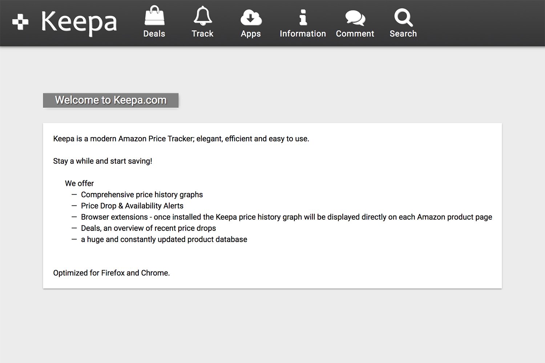Open the Deals shopping bag icon

point(154,16)
